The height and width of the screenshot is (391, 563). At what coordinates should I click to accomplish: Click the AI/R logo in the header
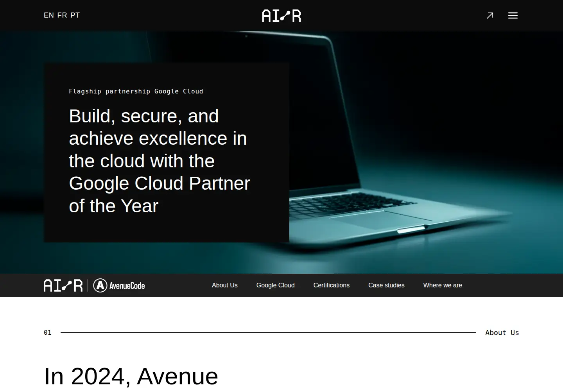281,16
